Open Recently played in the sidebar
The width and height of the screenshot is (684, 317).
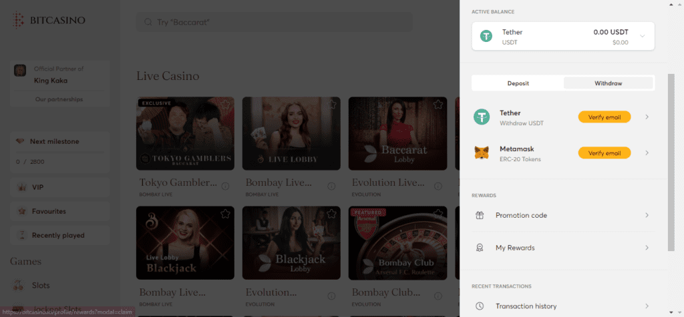pyautogui.click(x=59, y=235)
